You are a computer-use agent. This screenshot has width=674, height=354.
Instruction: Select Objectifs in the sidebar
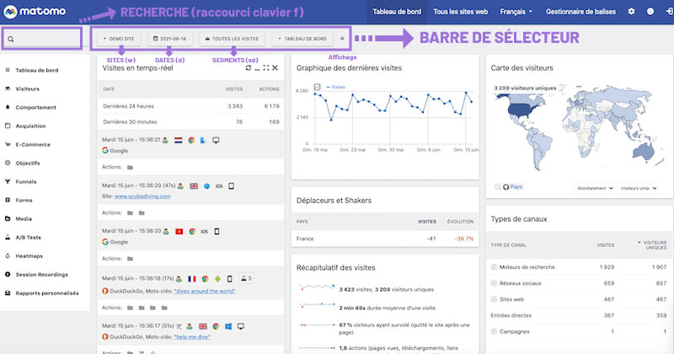(28, 163)
